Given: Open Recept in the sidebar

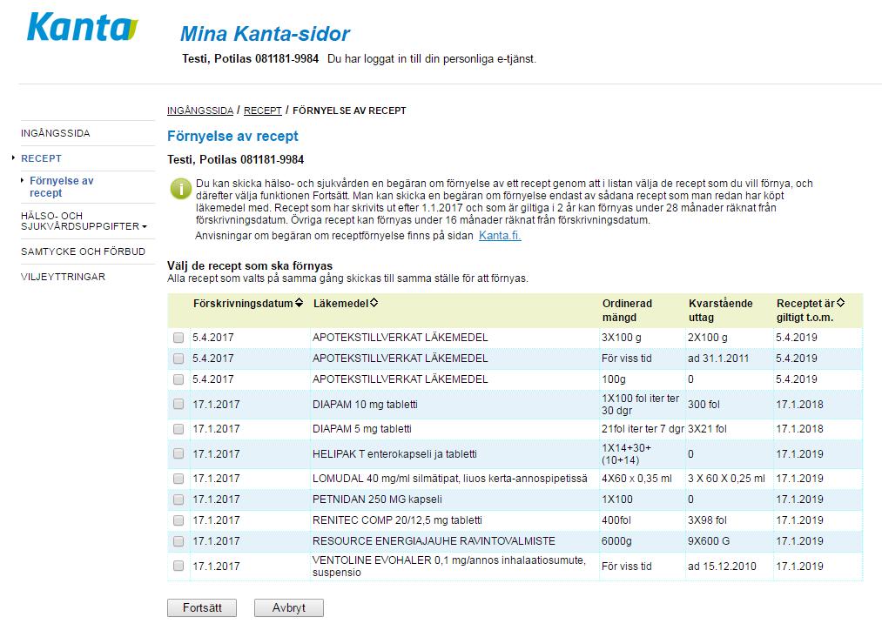Looking at the screenshot, I should coord(41,158).
